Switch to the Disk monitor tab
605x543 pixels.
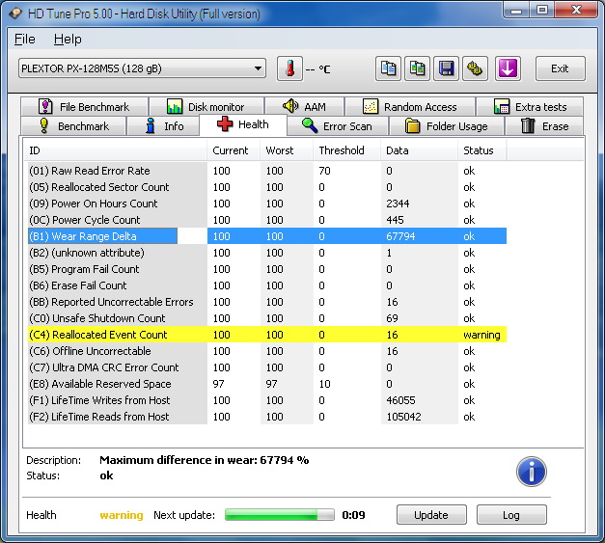coord(206,106)
